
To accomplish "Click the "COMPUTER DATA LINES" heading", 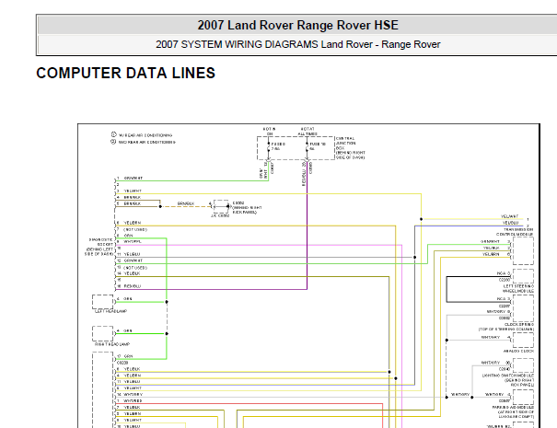I will (x=126, y=73).
